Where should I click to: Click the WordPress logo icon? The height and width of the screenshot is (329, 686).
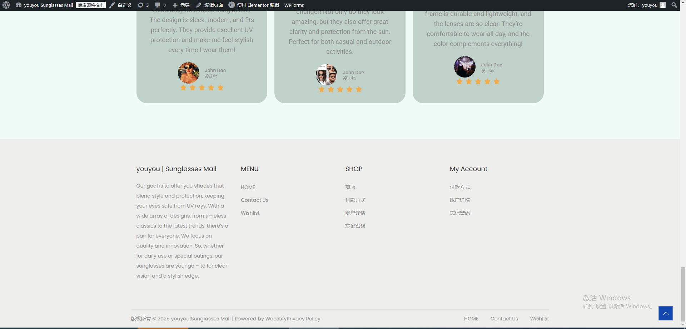click(x=6, y=5)
